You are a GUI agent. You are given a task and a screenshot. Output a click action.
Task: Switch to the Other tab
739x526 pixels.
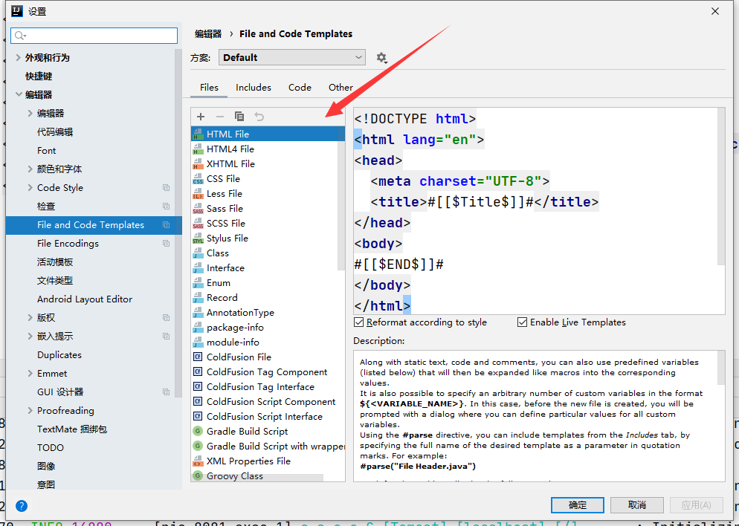tap(341, 87)
